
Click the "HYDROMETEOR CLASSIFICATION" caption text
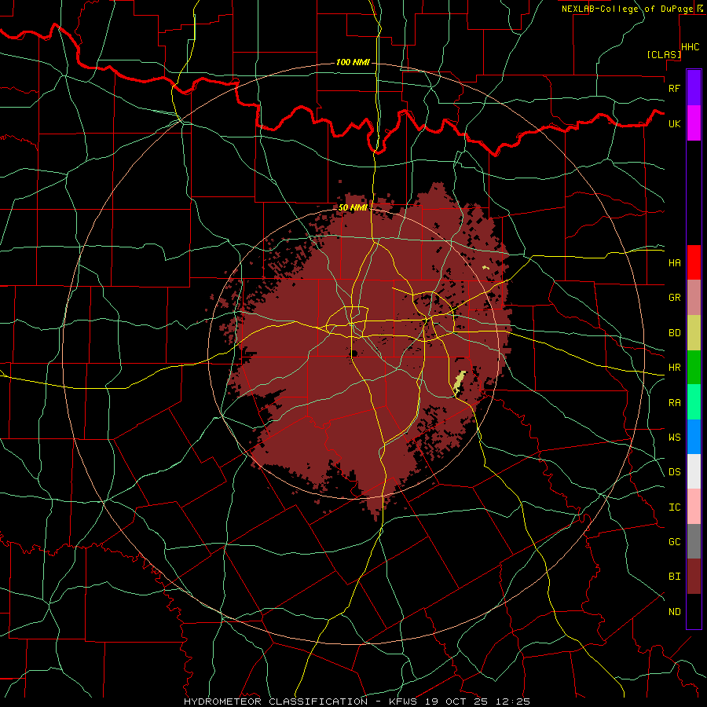pyautogui.click(x=276, y=702)
